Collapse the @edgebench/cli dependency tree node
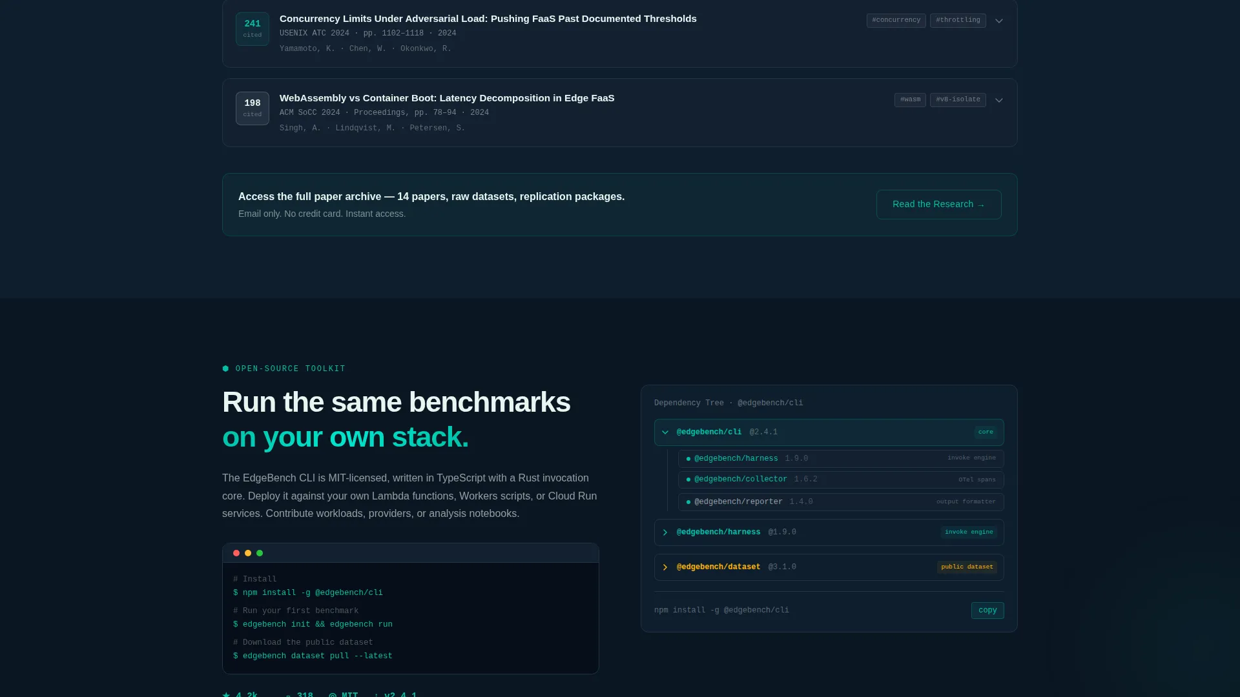The image size is (1240, 697). click(x=665, y=432)
